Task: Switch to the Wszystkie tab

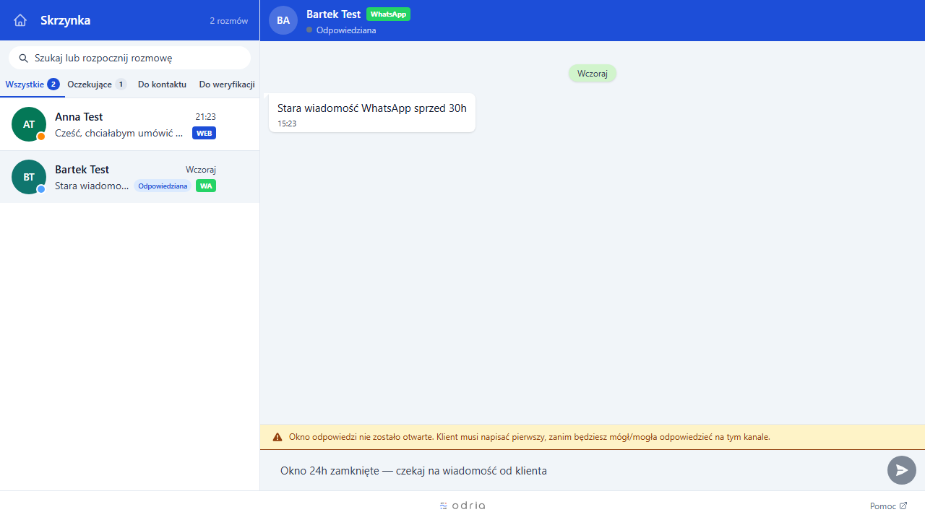Action: (32, 84)
